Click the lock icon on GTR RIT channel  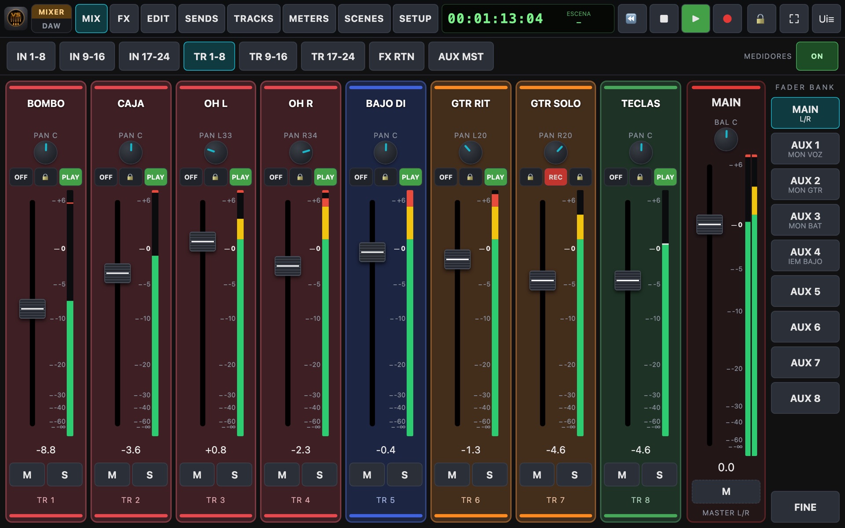pyautogui.click(x=470, y=177)
